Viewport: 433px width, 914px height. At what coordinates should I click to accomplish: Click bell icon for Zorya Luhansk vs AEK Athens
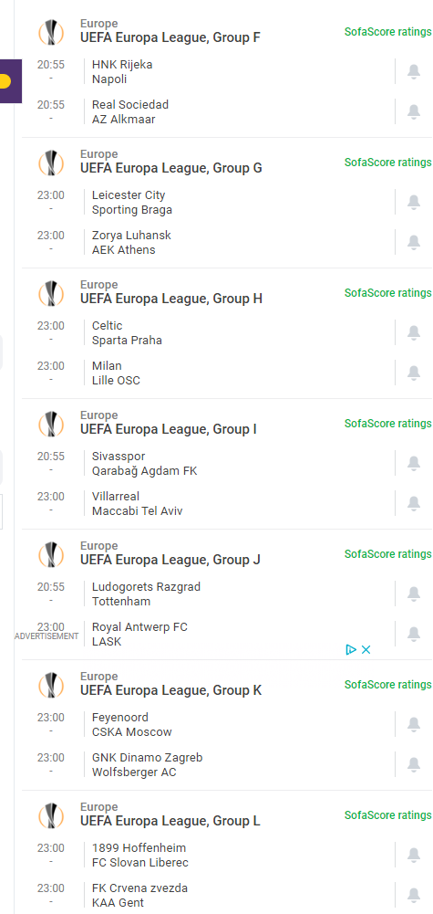point(413,243)
